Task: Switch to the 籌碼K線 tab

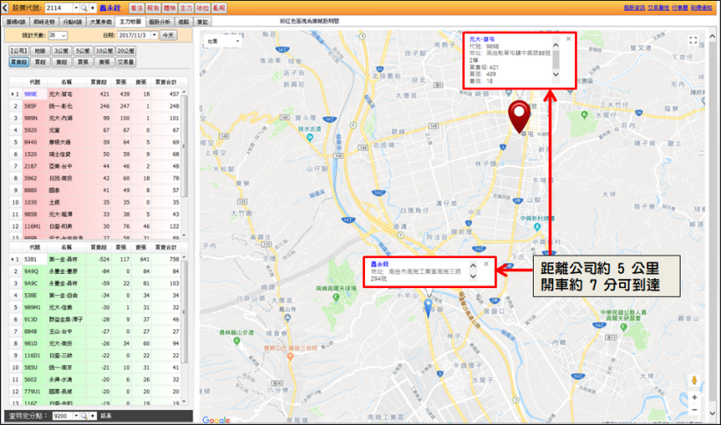Action: pos(16,22)
